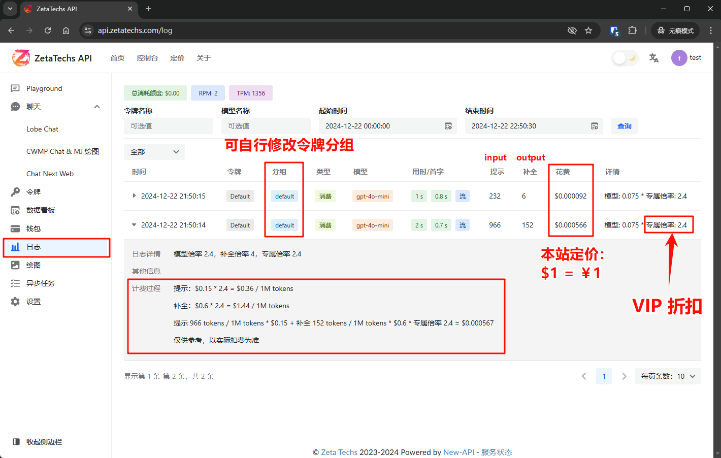Screen dimensions: 721x458
Task: Follow the New-API footer link
Action: tap(458, 452)
